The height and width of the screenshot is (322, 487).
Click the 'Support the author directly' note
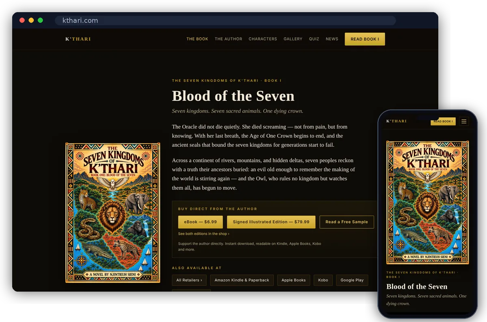pos(250,247)
